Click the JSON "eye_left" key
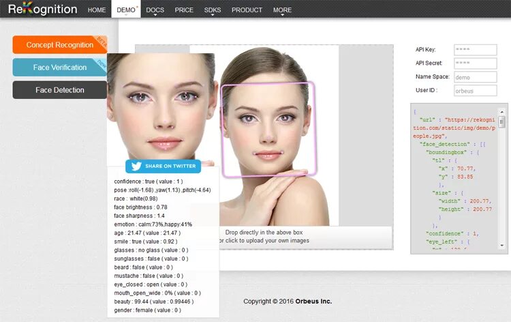 442,241
